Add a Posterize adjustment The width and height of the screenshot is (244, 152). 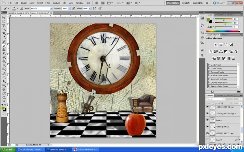[218, 58]
